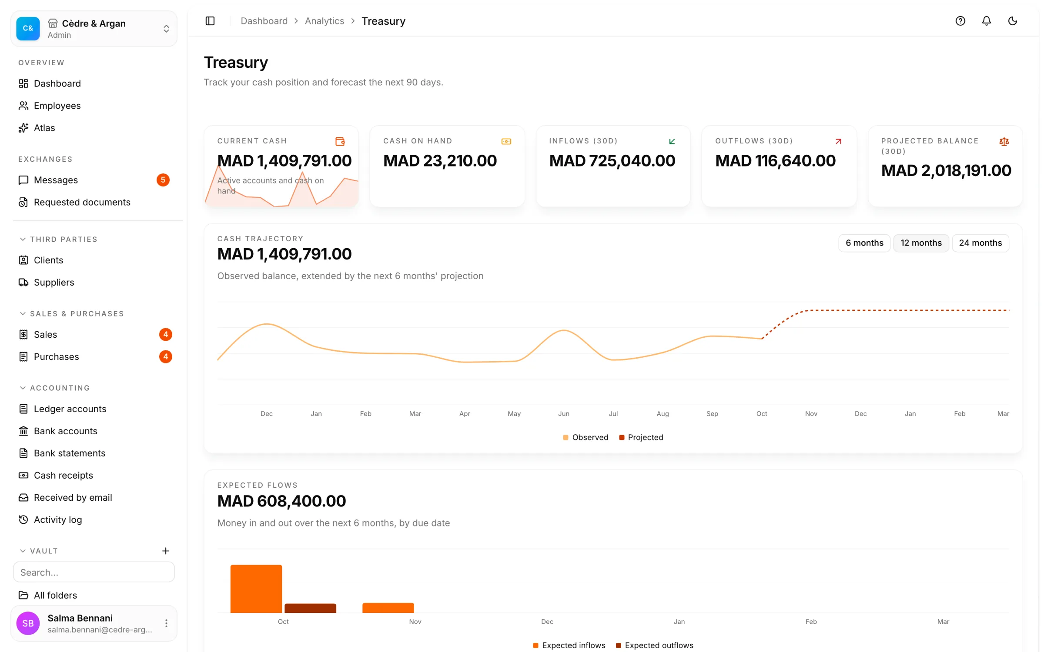This screenshot has height=652, width=1044.
Task: Toggle the Observed legend swatch
Action: tap(565, 438)
